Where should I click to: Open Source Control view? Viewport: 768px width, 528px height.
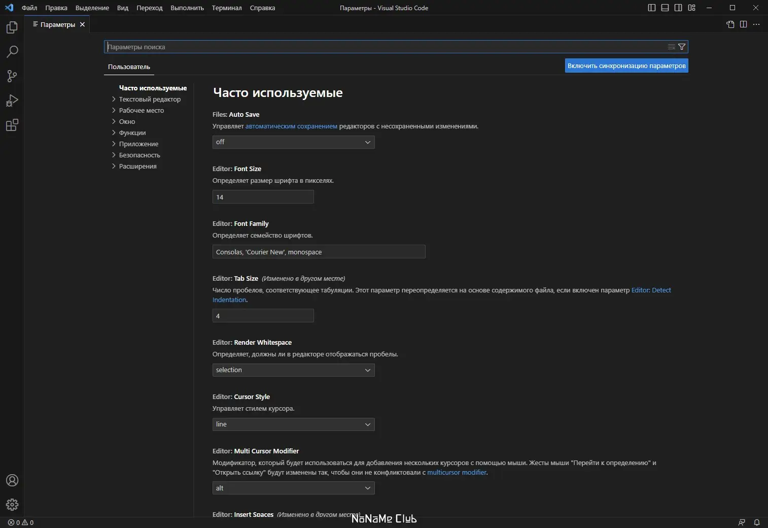[12, 76]
